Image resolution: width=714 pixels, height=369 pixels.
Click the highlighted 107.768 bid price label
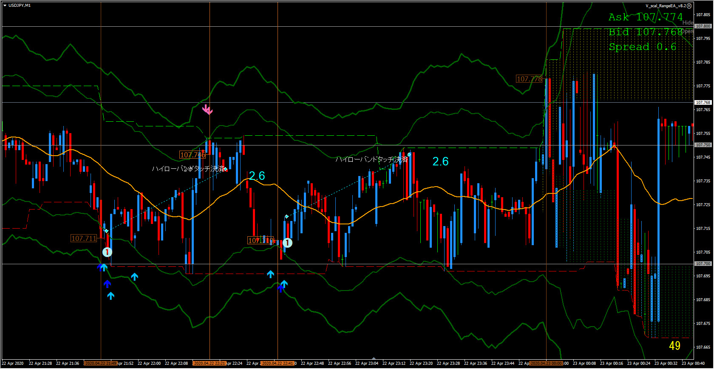tap(703, 103)
